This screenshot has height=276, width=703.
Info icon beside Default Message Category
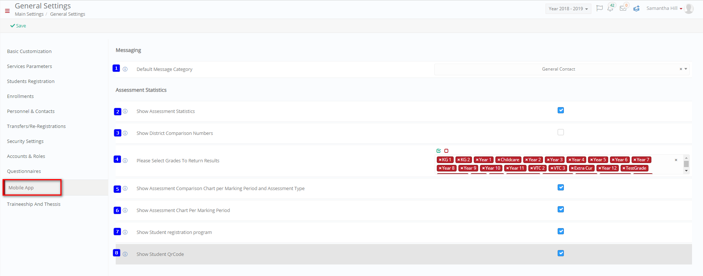point(125,69)
